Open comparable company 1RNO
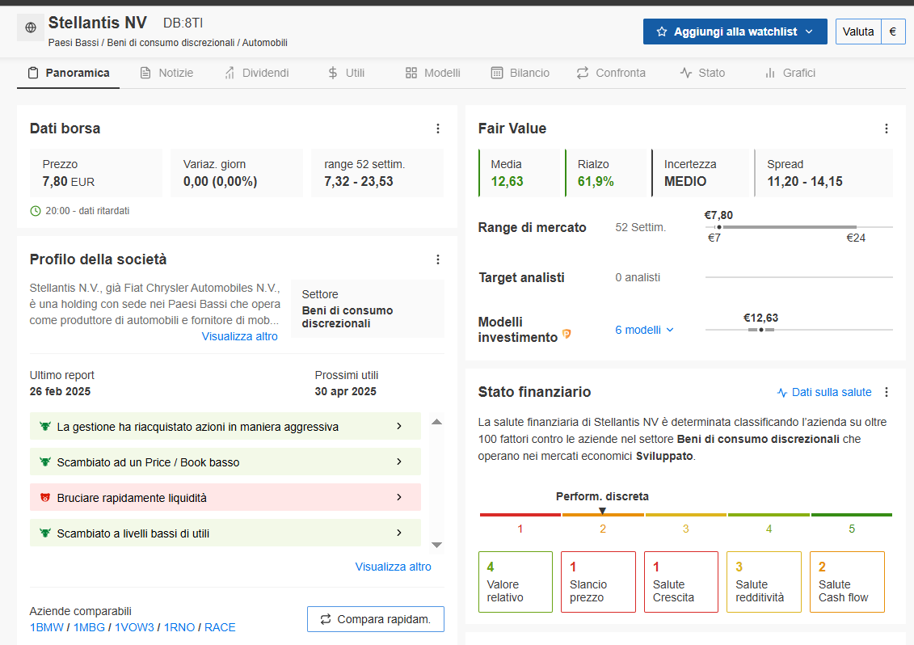Viewport: 914px width, 645px height. (x=179, y=627)
